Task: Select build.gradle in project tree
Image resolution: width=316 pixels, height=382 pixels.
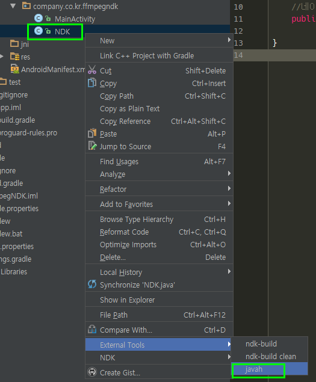Action: (17, 120)
